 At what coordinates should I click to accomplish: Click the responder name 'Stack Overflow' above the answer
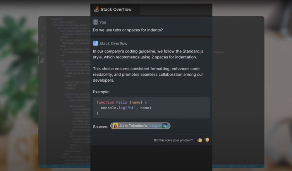coord(113,44)
